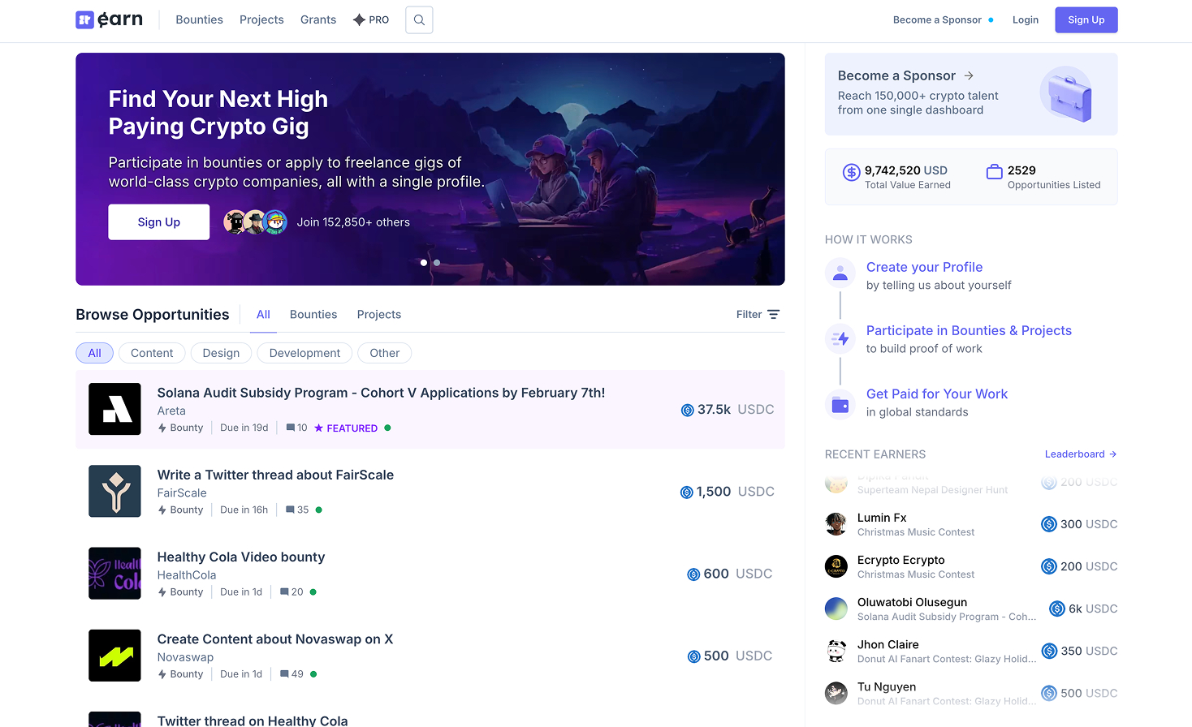The width and height of the screenshot is (1192, 727).
Task: Switch to the Bounties opportunities tab
Action: (313, 315)
